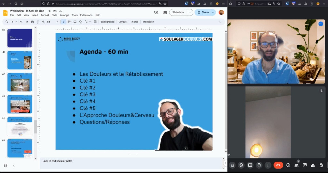The height and width of the screenshot is (173, 328).
Task: Open the Extensions menu
Action: (86, 15)
